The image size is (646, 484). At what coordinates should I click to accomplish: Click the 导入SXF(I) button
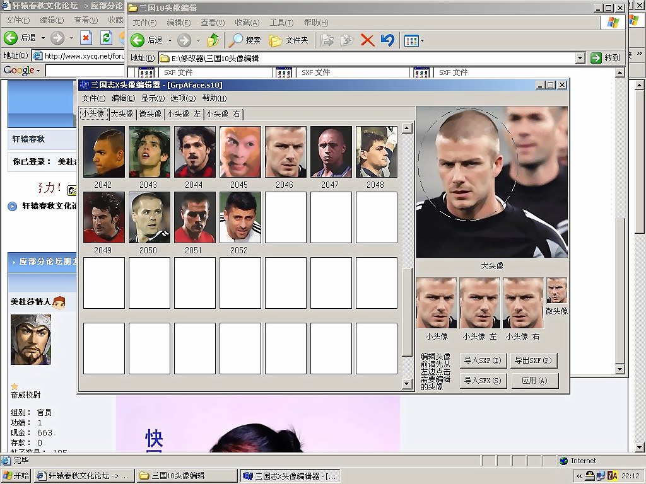[483, 360]
